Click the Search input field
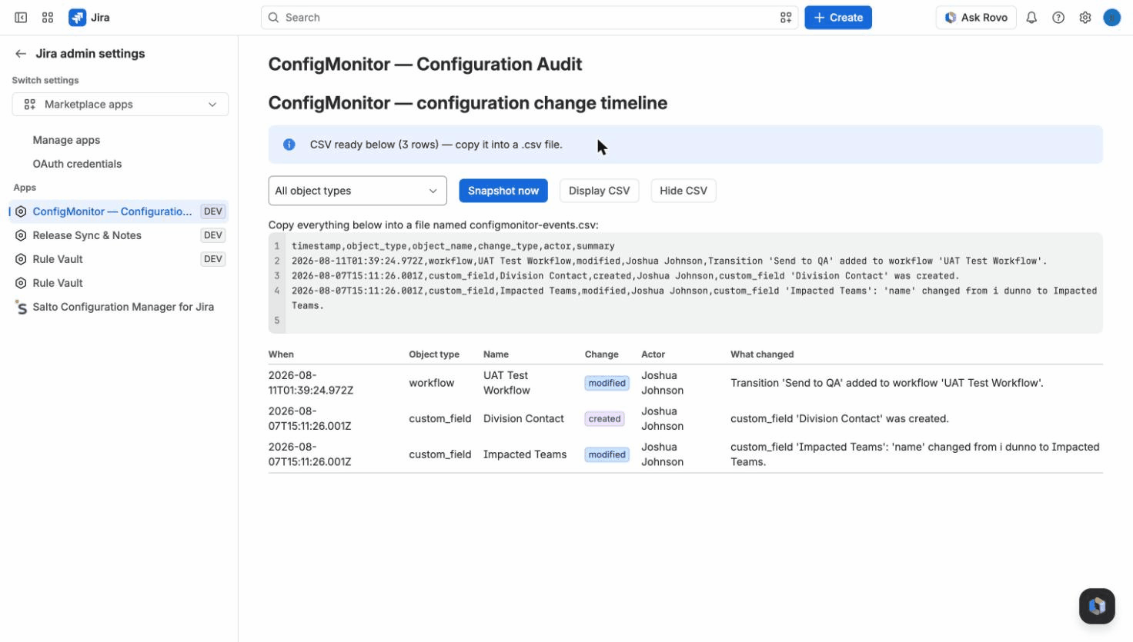This screenshot has height=642, width=1133. 530,17
